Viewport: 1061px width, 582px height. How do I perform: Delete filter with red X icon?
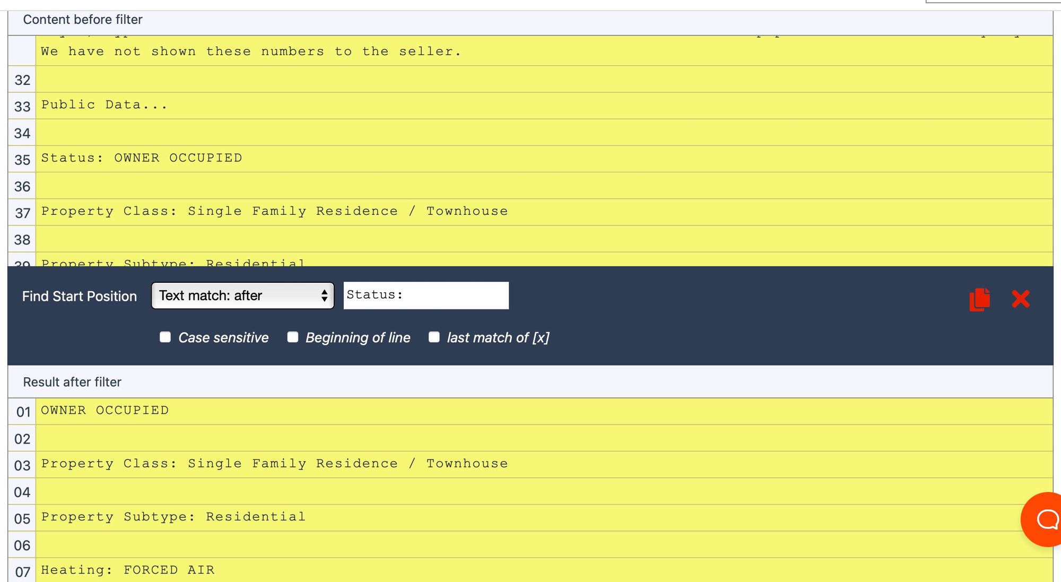[1020, 299]
